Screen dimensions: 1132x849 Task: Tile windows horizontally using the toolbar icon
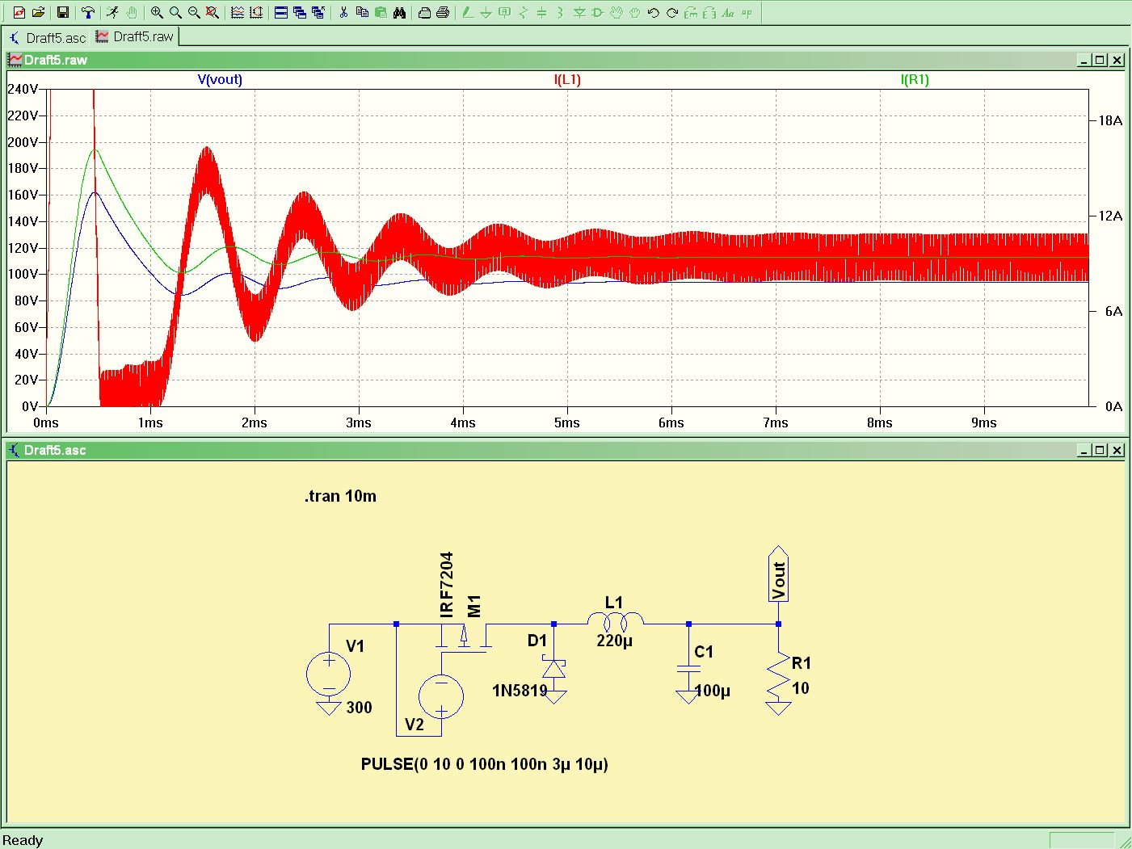281,13
